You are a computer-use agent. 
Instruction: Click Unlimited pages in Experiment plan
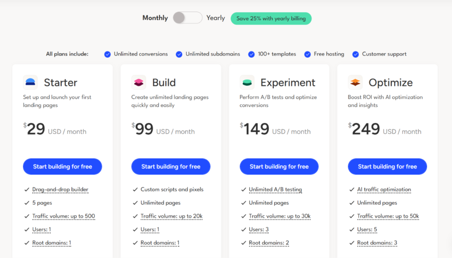point(269,203)
